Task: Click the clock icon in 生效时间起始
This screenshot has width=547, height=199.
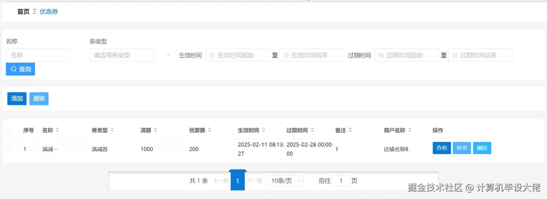Action: (x=212, y=55)
